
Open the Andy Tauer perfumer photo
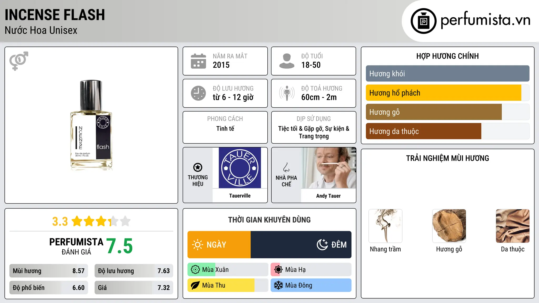pos(328,168)
